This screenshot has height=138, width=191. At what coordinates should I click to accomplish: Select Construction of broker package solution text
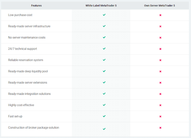[34, 128]
